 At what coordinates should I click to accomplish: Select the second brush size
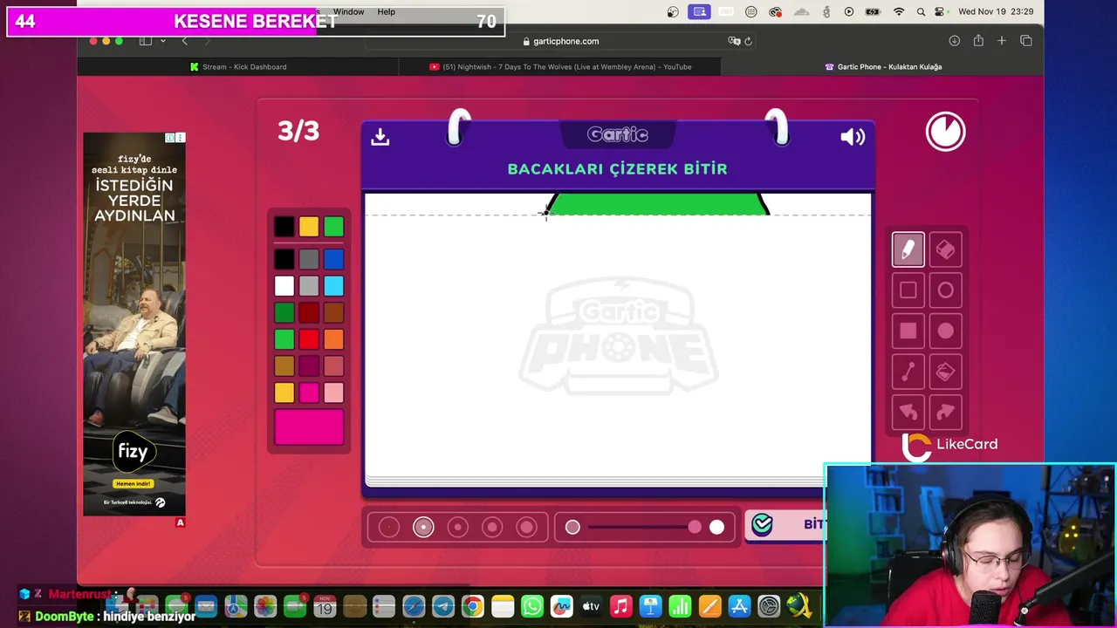423,527
